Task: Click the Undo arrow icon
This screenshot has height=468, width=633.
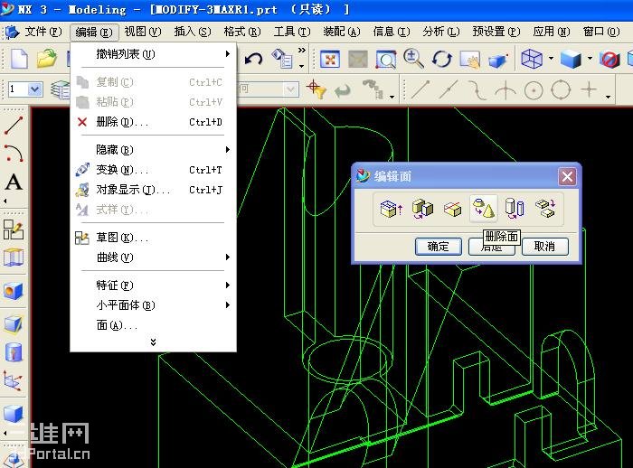Action: coord(253,60)
